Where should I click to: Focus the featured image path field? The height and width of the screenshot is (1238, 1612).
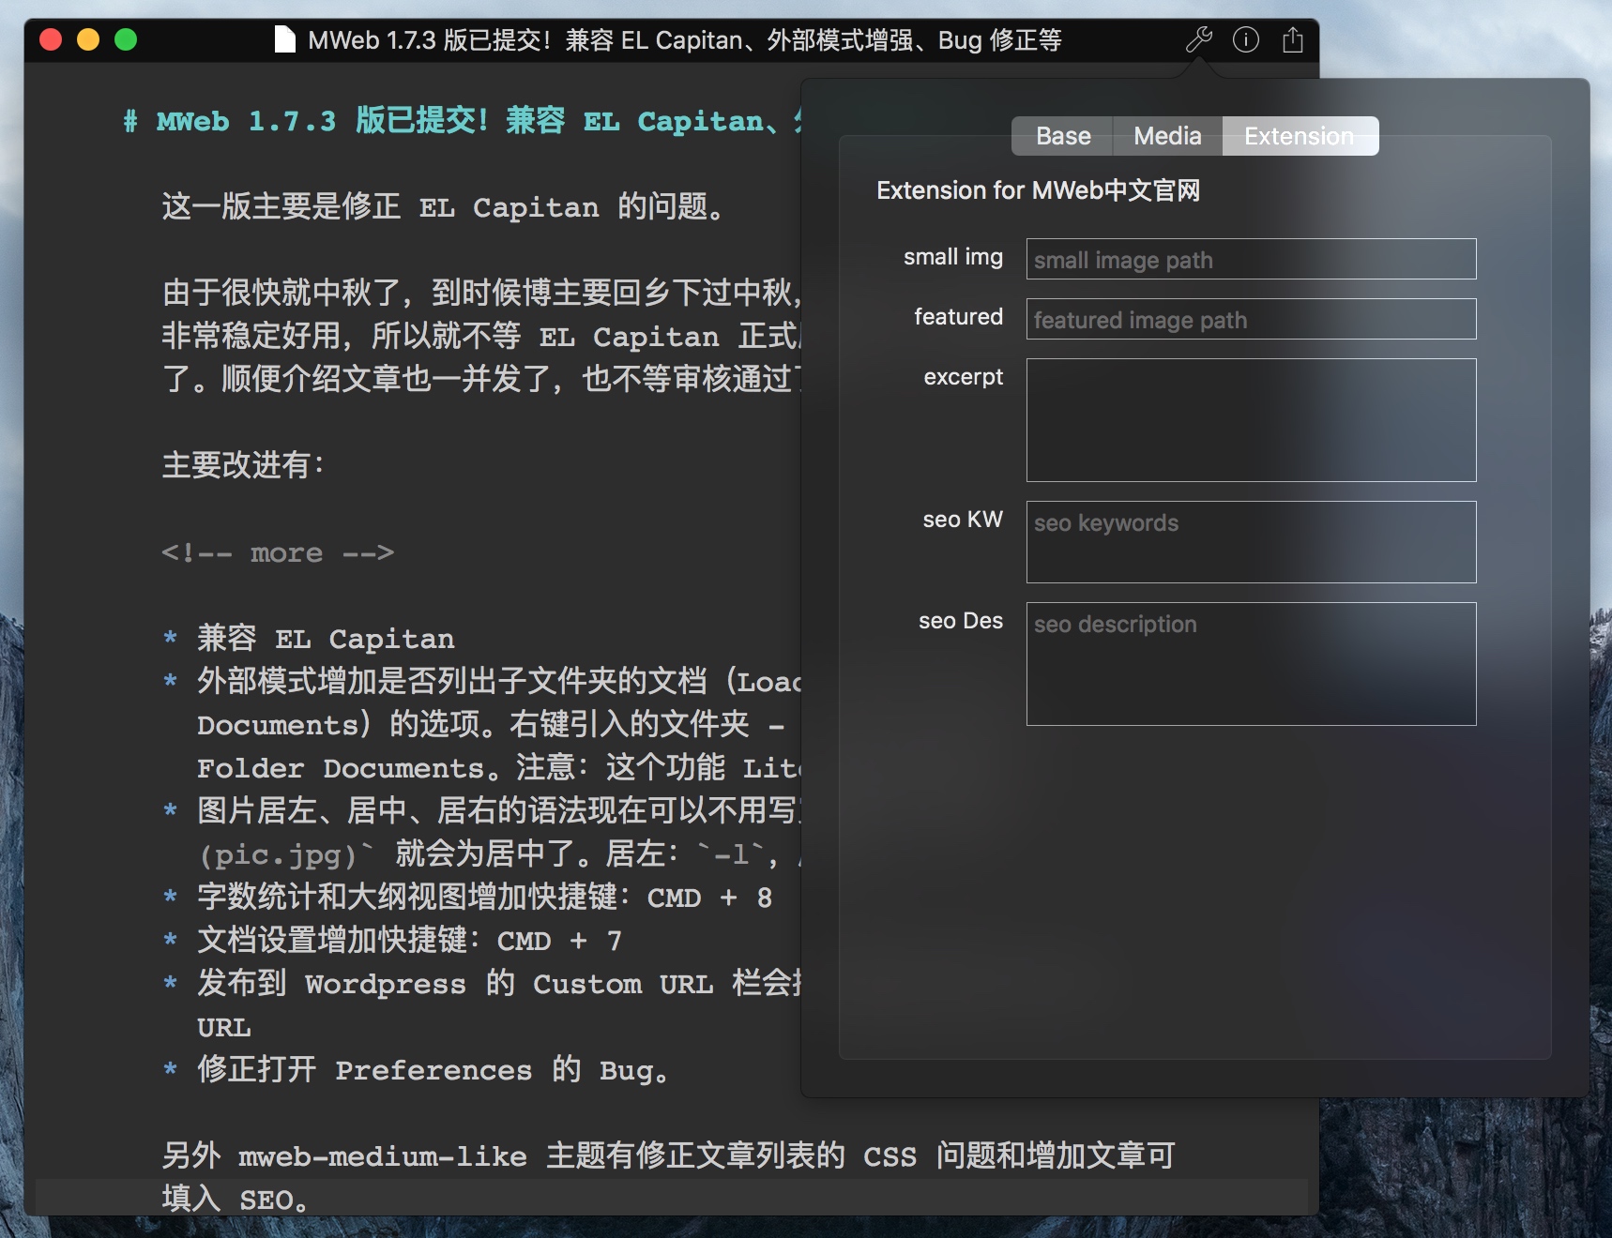tap(1251, 319)
